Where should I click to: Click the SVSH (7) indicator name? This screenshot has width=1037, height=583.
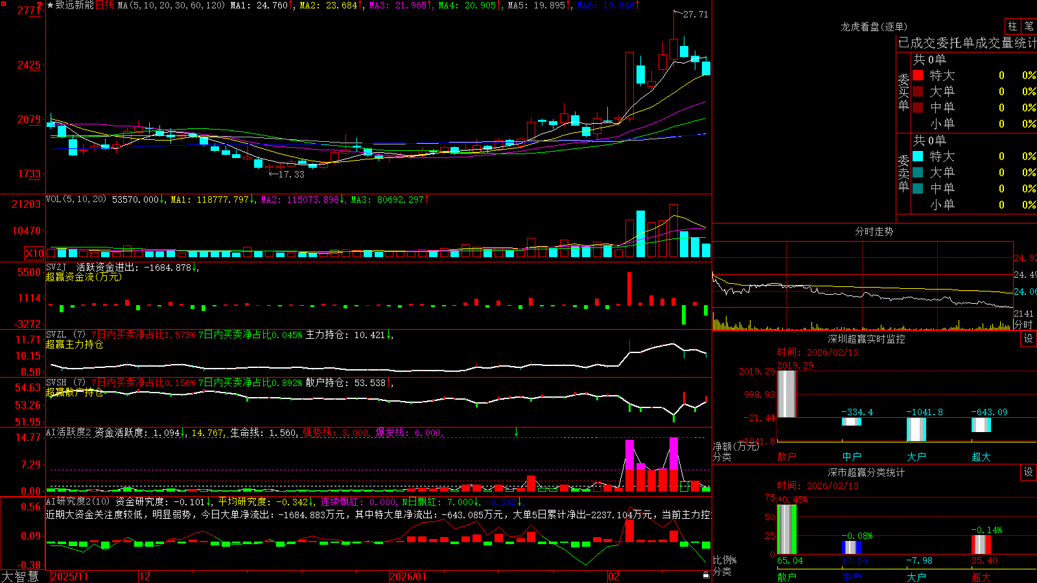click(x=65, y=383)
